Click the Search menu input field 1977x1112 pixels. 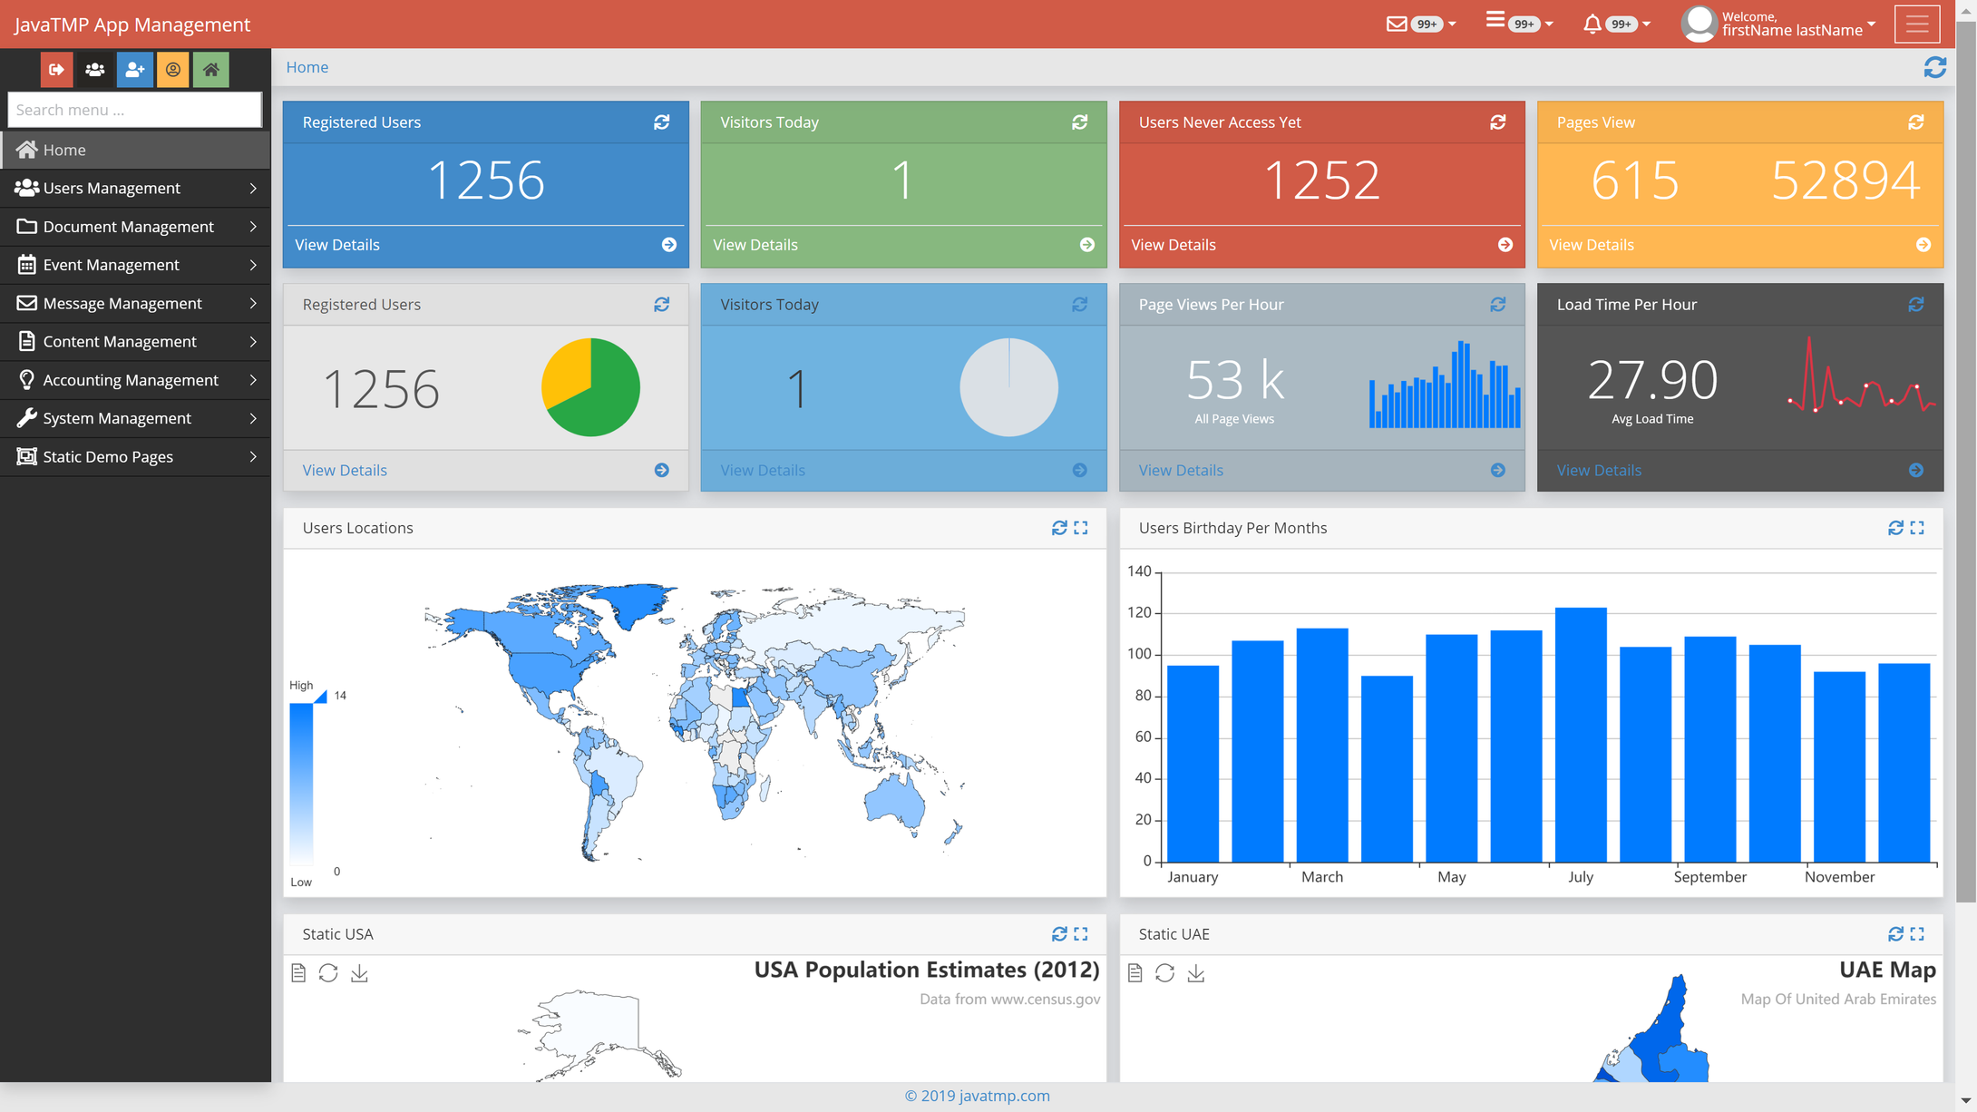[135, 110]
